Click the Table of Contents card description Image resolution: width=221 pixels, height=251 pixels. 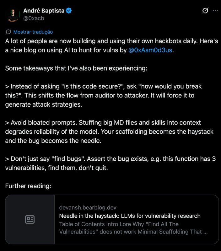click(133, 228)
